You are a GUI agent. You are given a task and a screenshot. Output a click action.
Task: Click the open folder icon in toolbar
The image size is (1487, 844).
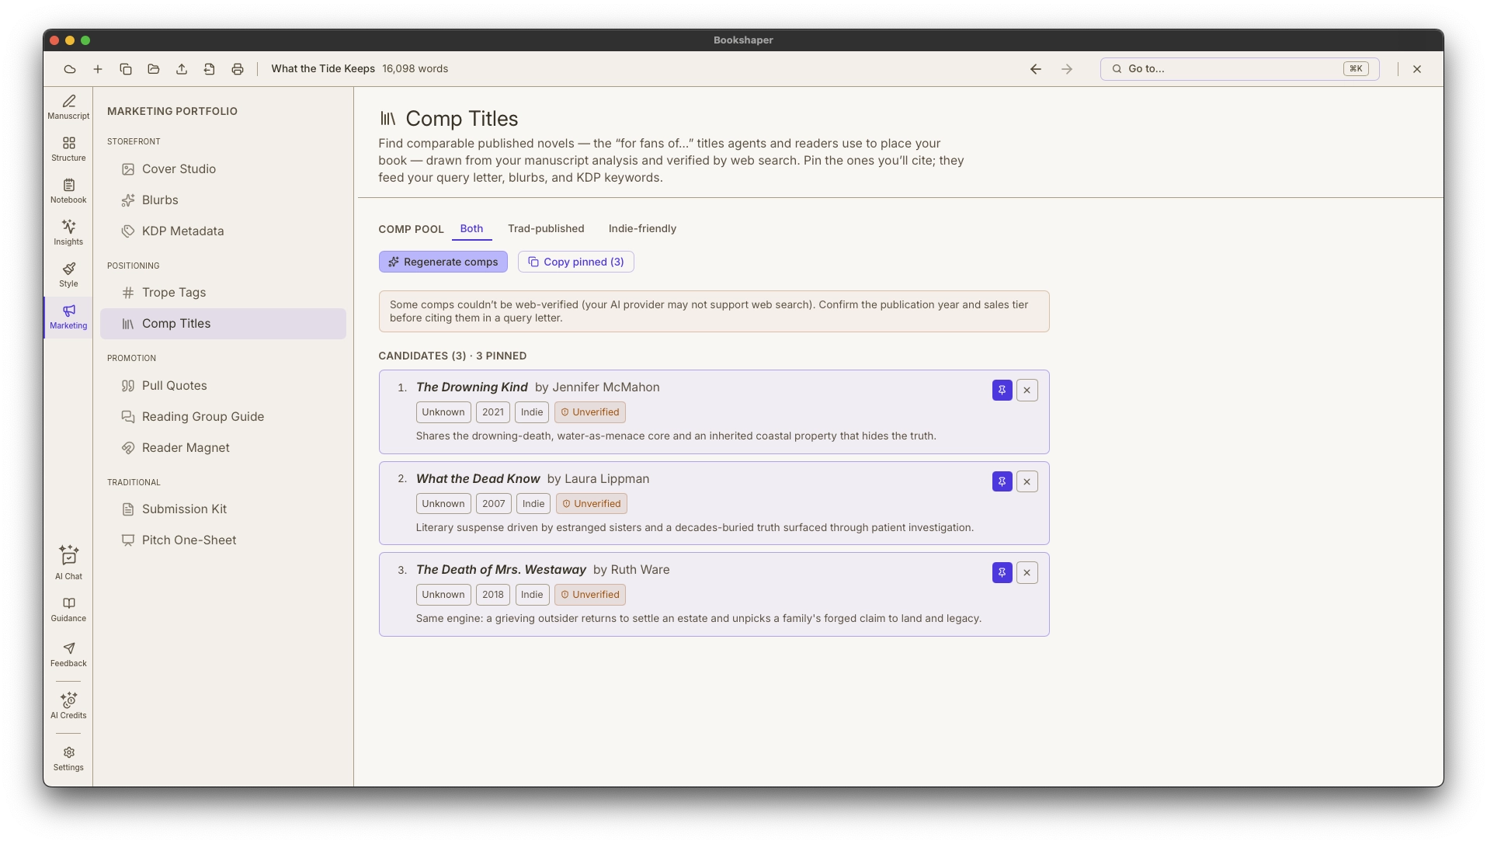click(x=154, y=69)
